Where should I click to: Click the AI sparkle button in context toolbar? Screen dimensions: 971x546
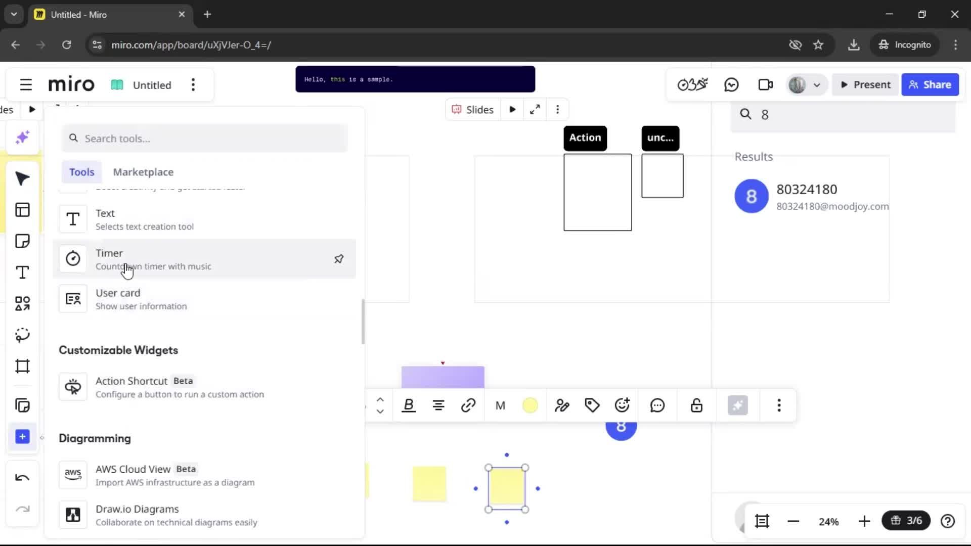click(x=738, y=405)
